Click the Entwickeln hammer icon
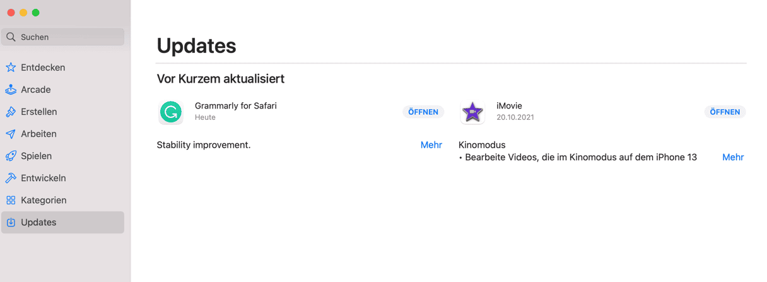The height and width of the screenshot is (282, 767). 11,178
